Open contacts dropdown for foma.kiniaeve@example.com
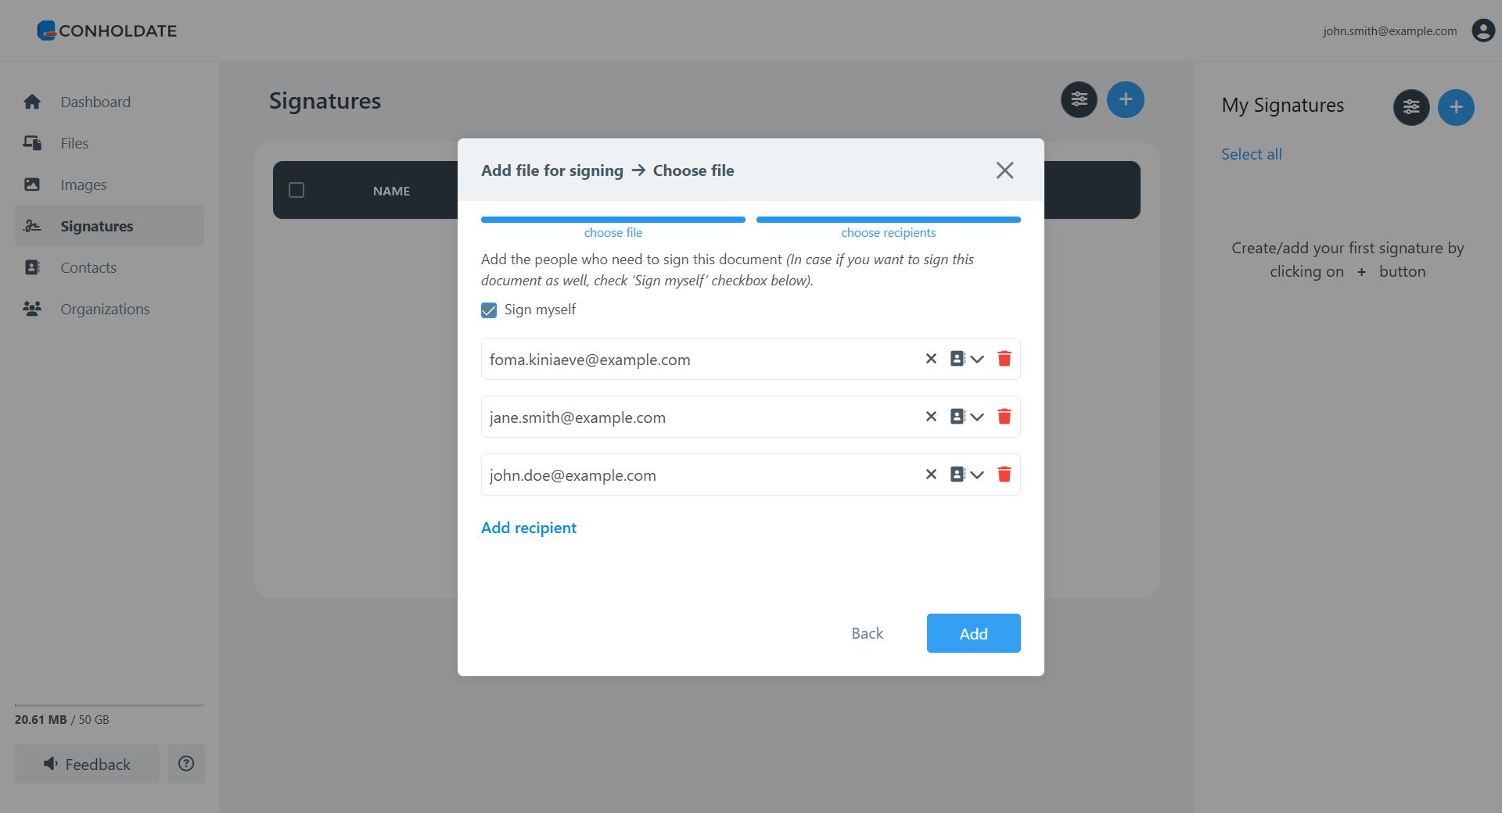Screen dimensions: 1502x813 click(x=967, y=359)
